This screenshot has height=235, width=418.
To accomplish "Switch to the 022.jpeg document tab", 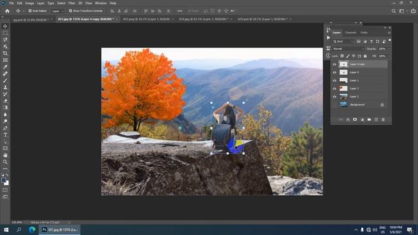I will pyautogui.click(x=146, y=19).
